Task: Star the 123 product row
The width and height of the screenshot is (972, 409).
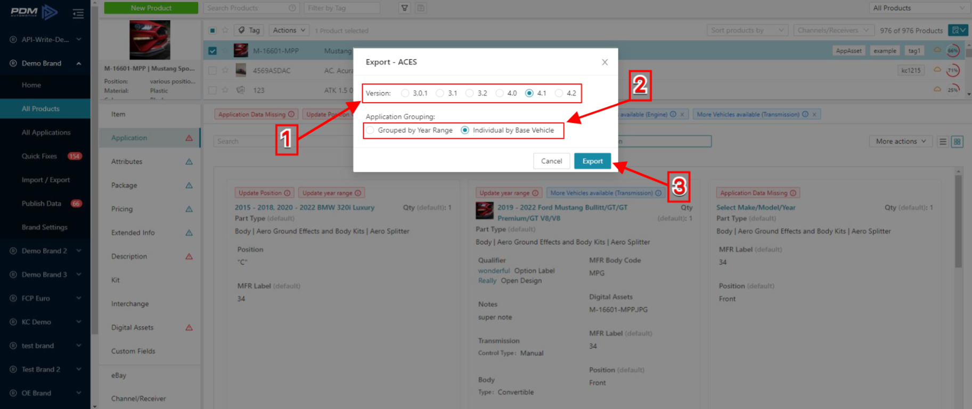Action: (225, 90)
